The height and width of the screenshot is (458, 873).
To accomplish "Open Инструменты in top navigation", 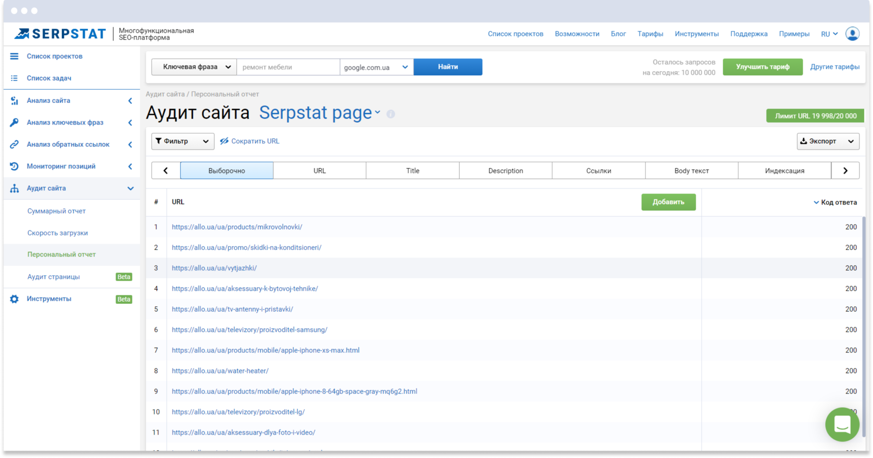I will [x=696, y=34].
